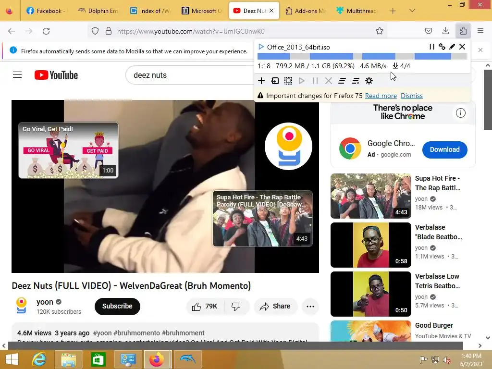492x369 pixels.
Task: Open the download list menu icon
Action: 342,81
